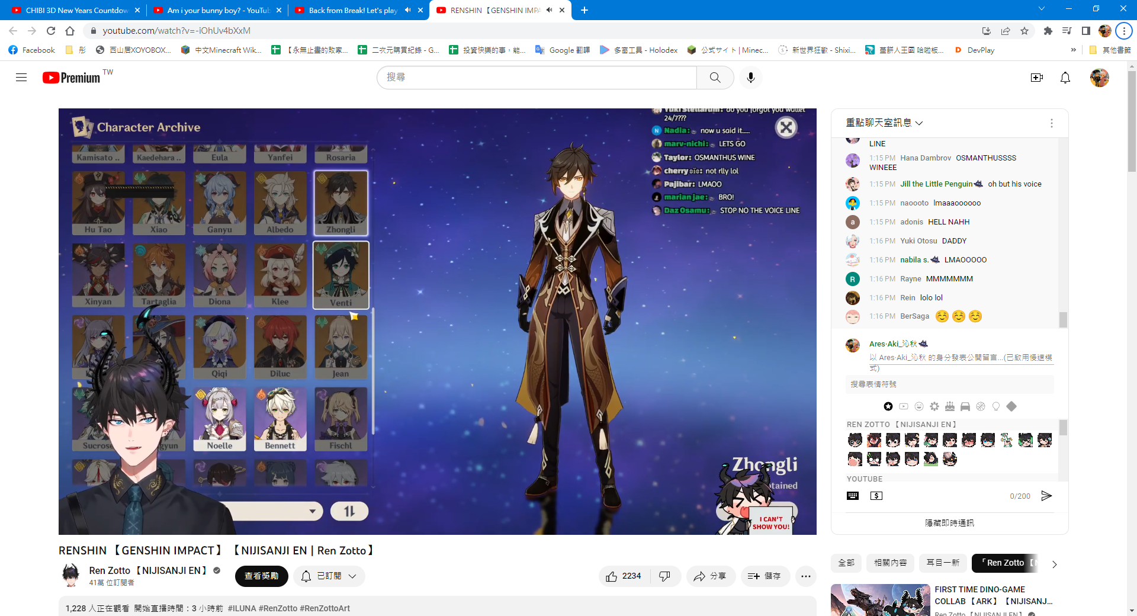Open Chrome extensions puzzle icon
The width and height of the screenshot is (1137, 616).
click(1048, 31)
